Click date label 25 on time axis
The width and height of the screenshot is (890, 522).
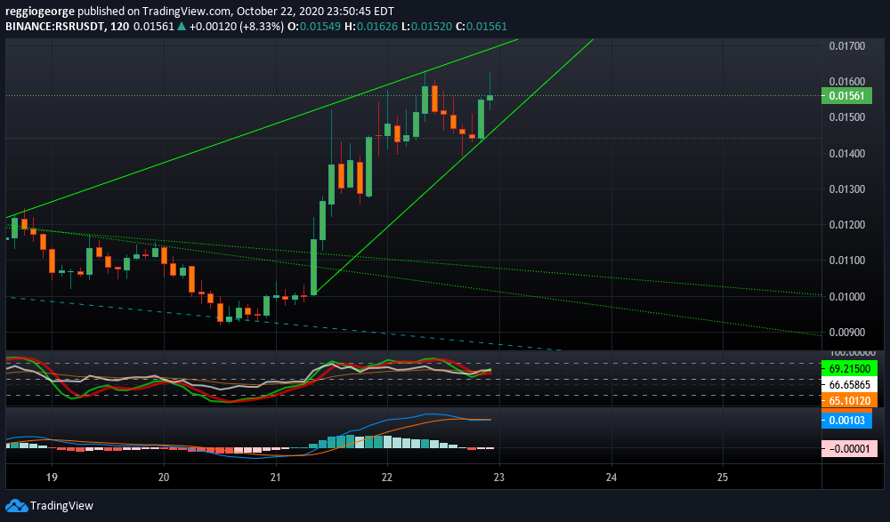(x=723, y=477)
